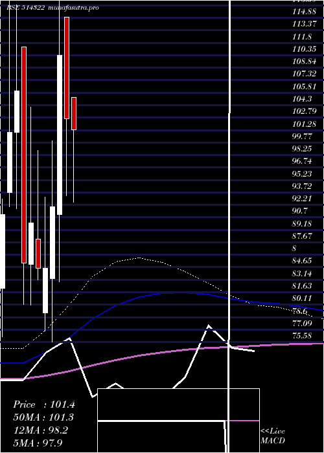Click the 50MA : 101.3 readout

(43, 417)
